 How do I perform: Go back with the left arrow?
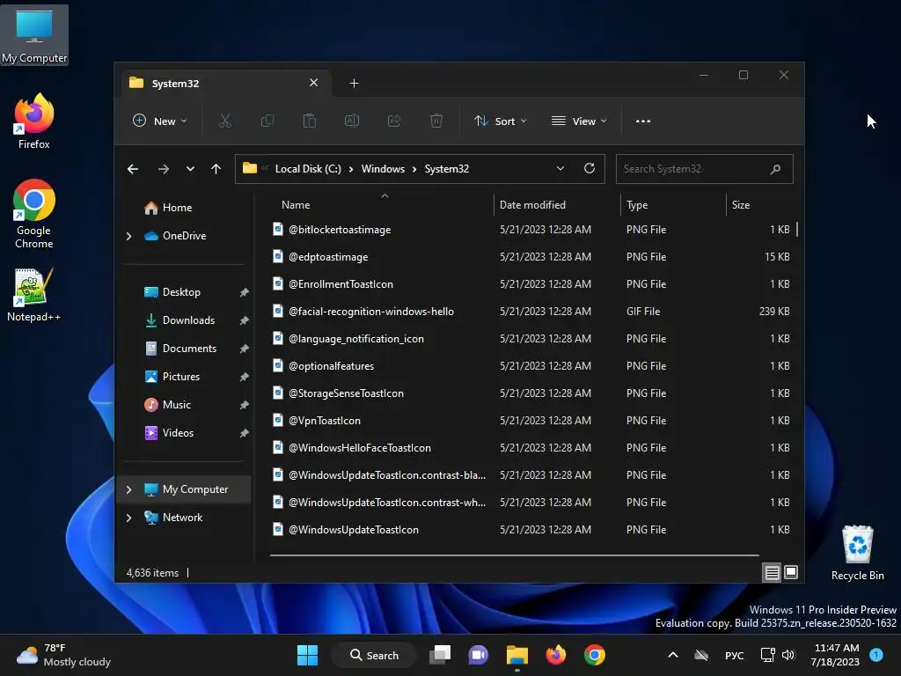point(133,169)
